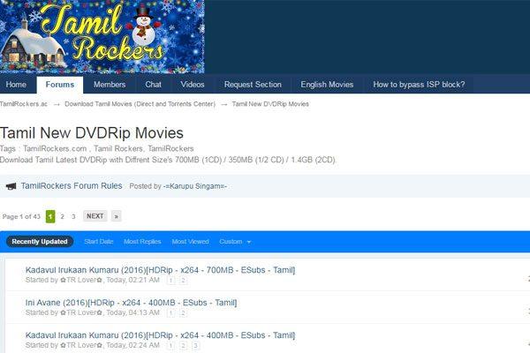Viewport: 530px width, 353px height.
Task: Jump to last page with » button
Action: pyautogui.click(x=117, y=216)
